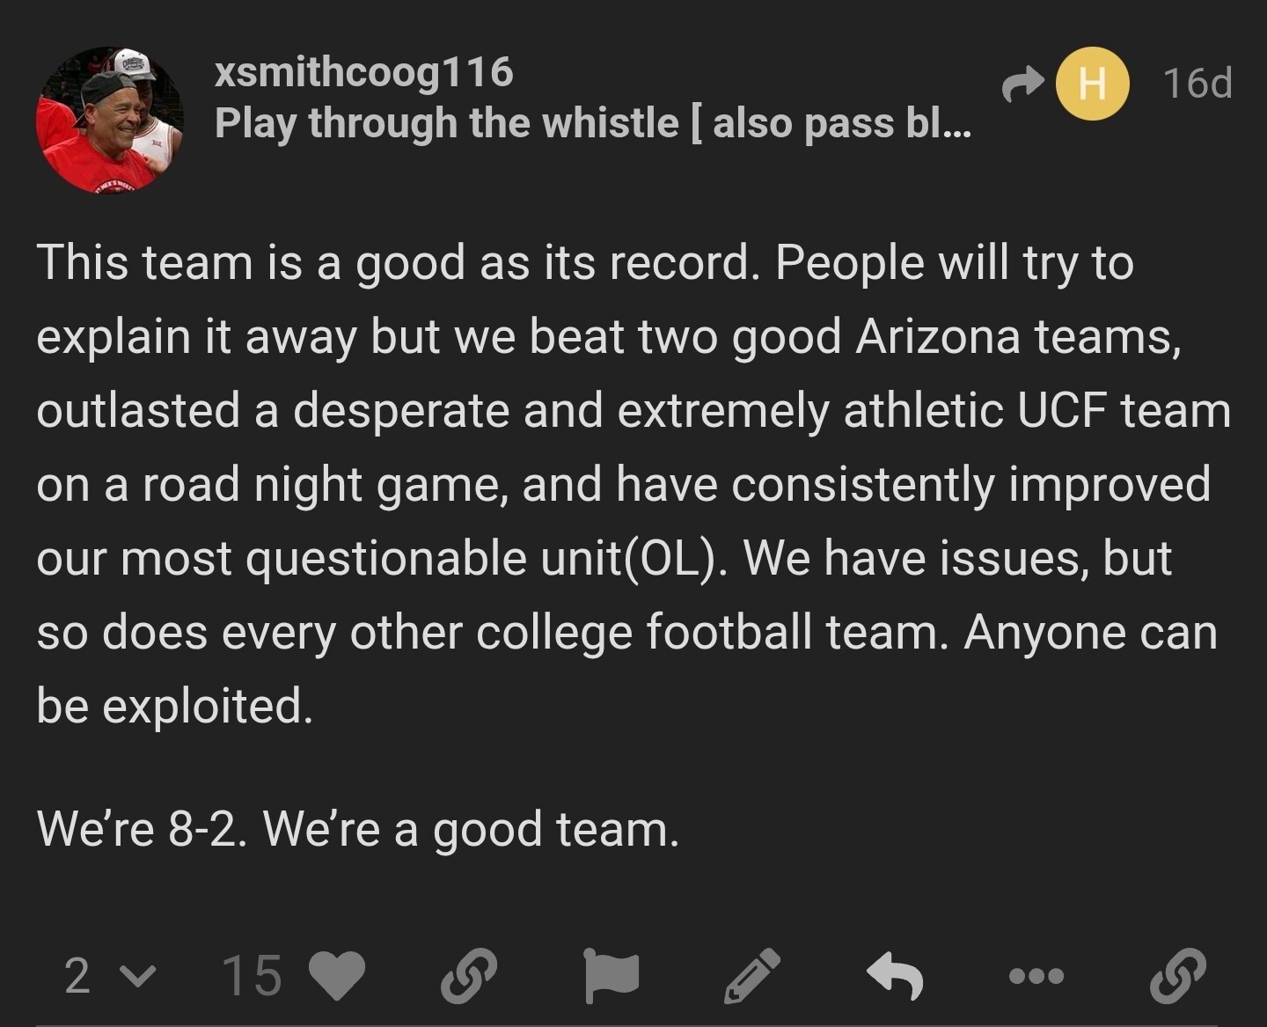Click the "We're 8-2. We're a good team." line
Viewport: 1267px width, 1027px height.
[358, 829]
